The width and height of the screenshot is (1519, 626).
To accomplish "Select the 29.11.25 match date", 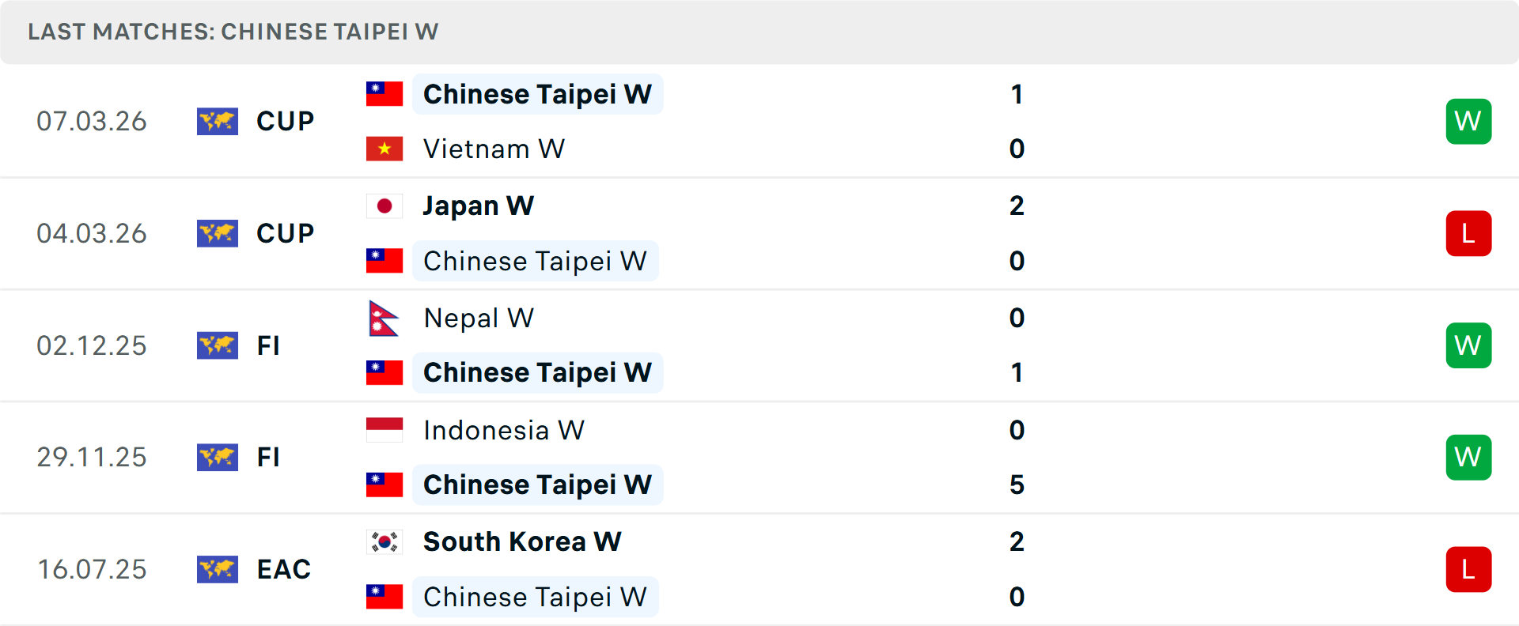I will (x=92, y=457).
